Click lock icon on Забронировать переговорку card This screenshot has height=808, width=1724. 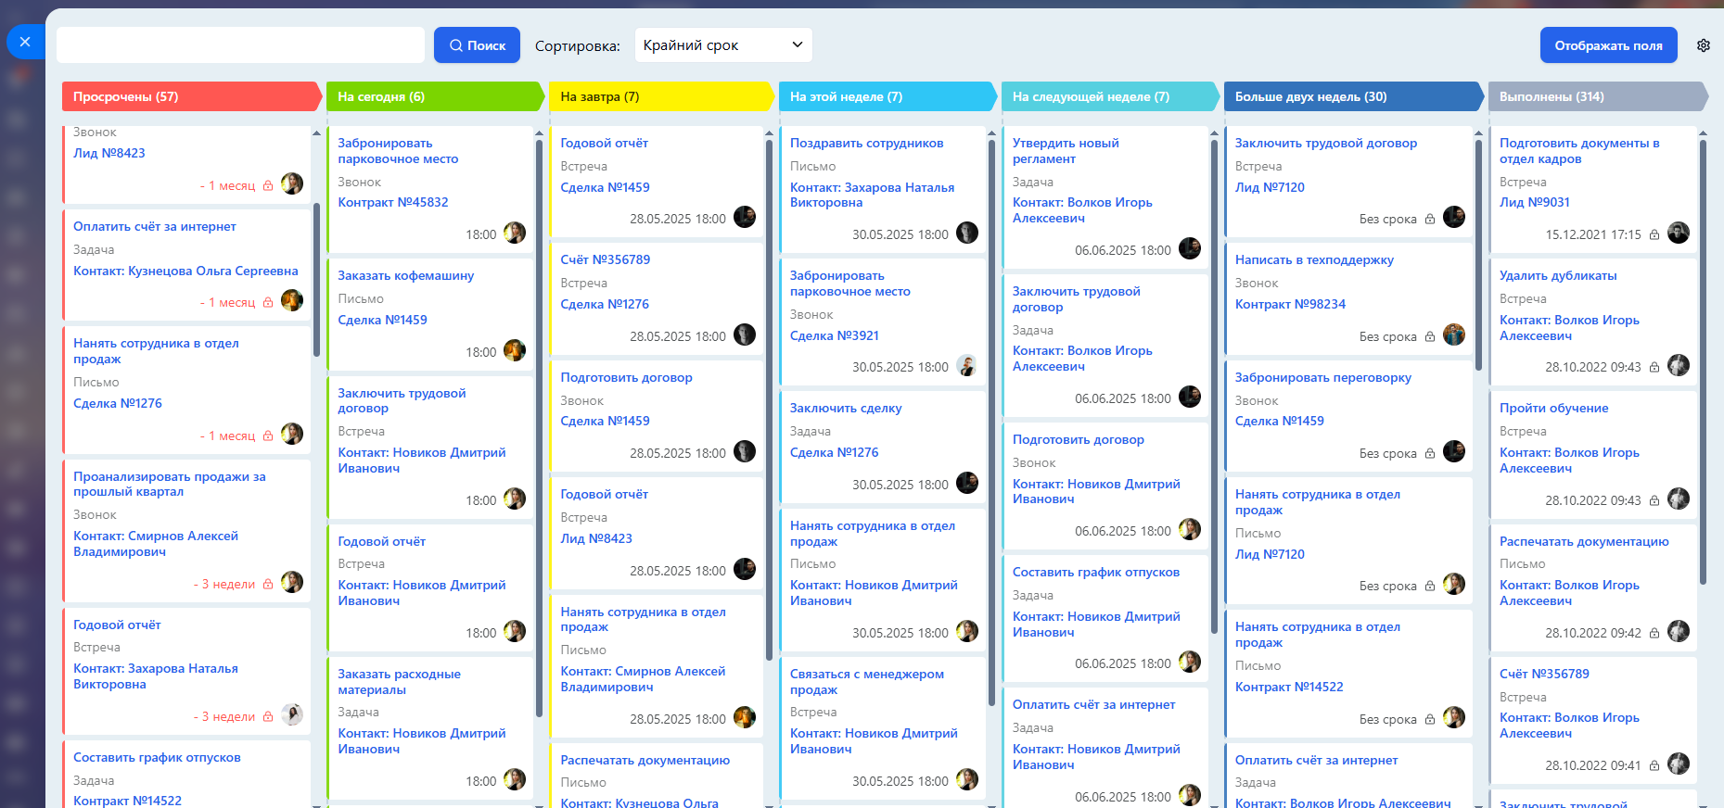tap(1430, 453)
